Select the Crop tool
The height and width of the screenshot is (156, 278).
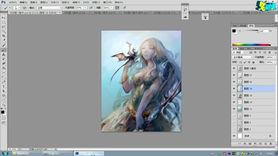pos(4,36)
